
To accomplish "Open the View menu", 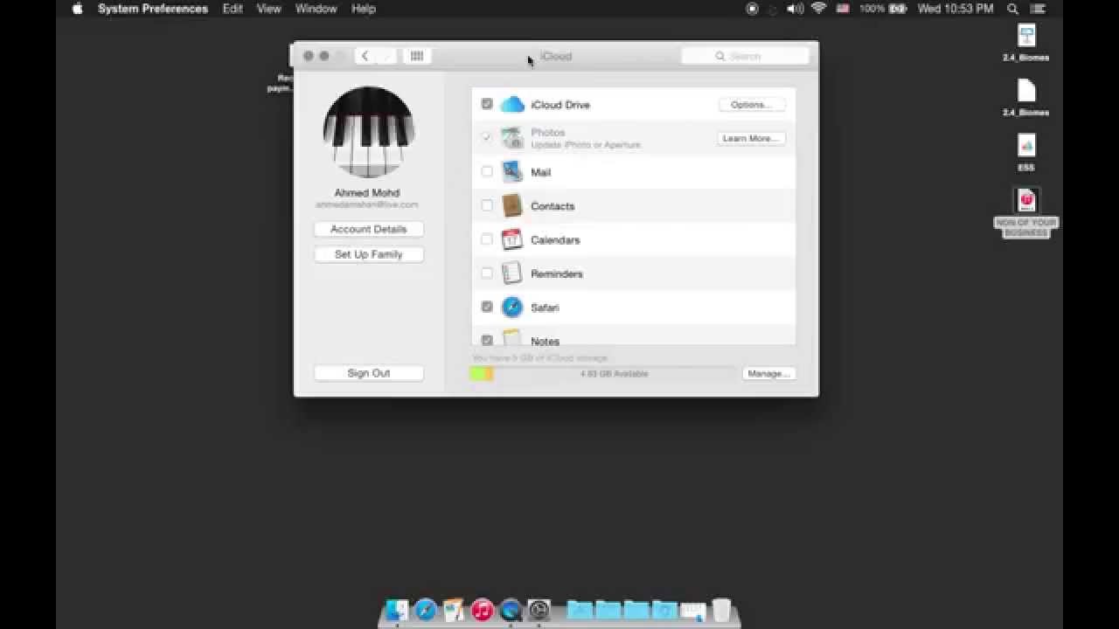I will click(268, 9).
